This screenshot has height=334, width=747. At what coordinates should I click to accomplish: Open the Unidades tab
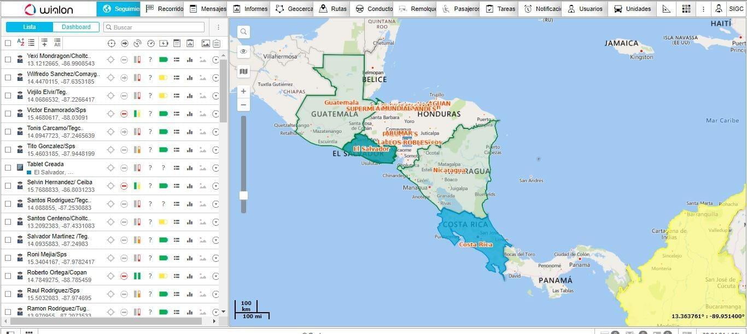pos(632,9)
